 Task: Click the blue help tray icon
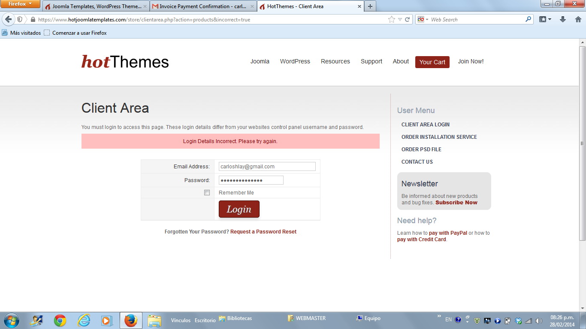[x=458, y=320]
